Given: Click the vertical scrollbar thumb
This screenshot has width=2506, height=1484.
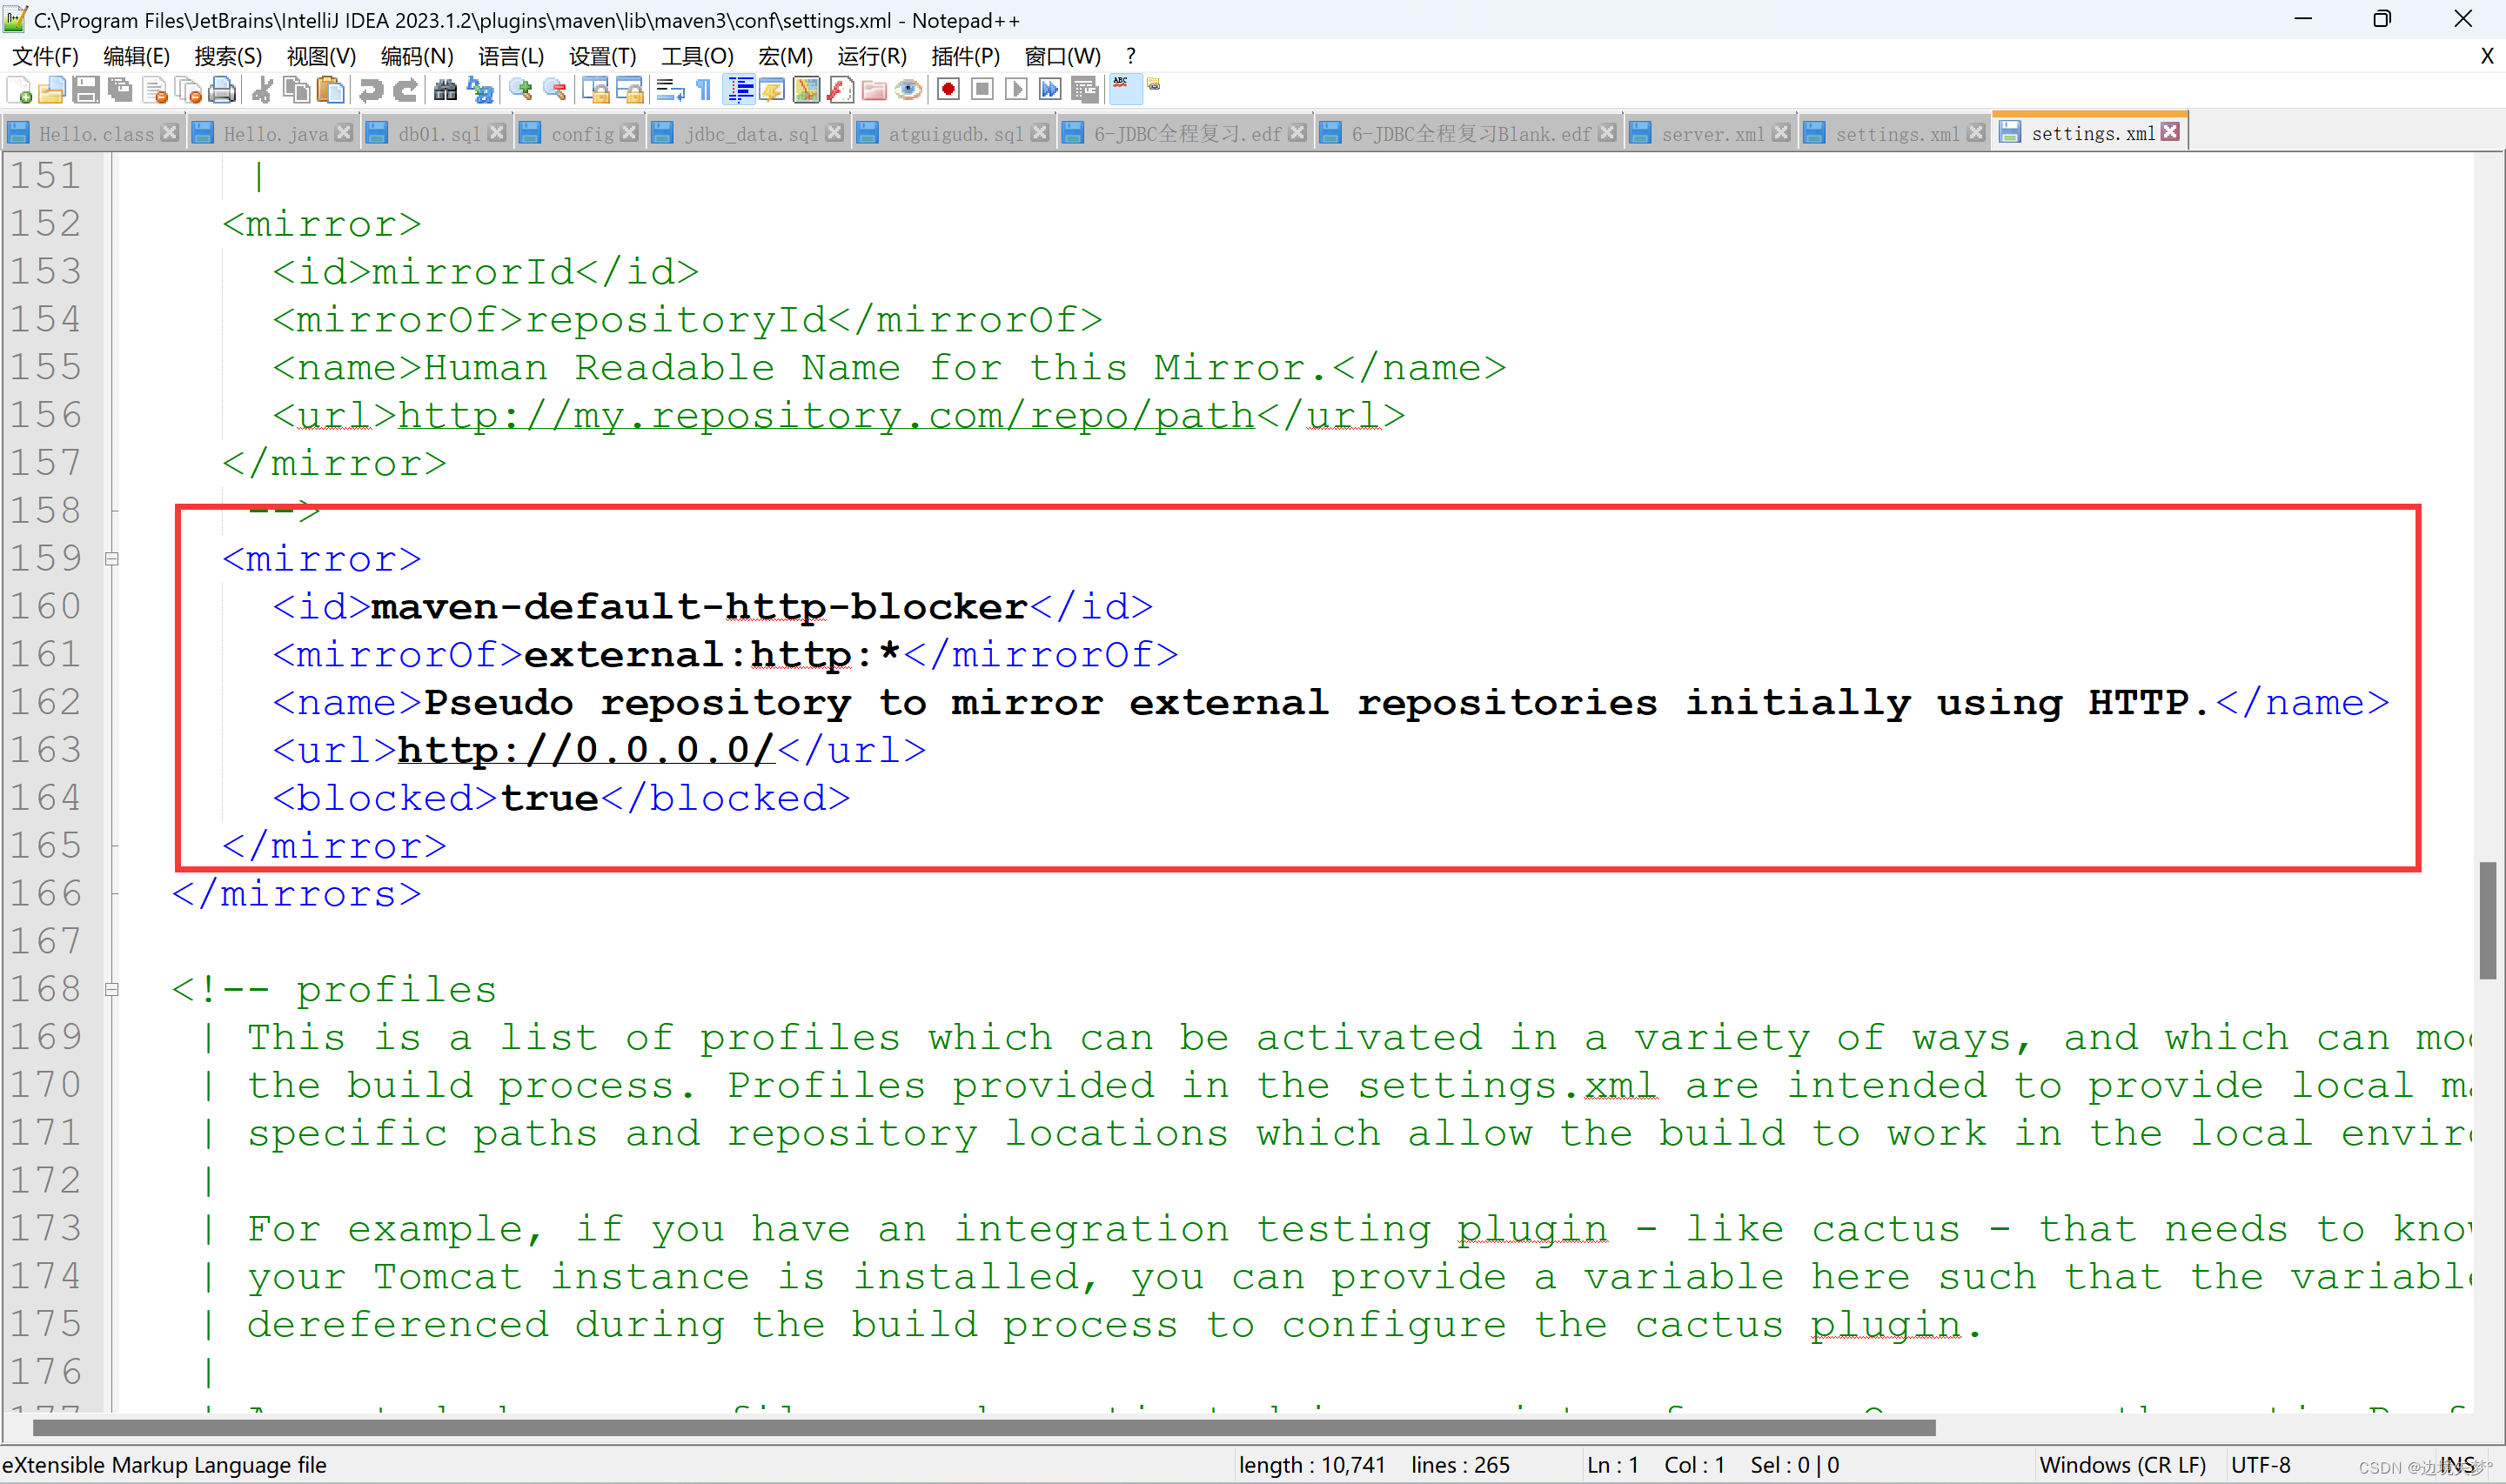Looking at the screenshot, I should [x=2488, y=920].
